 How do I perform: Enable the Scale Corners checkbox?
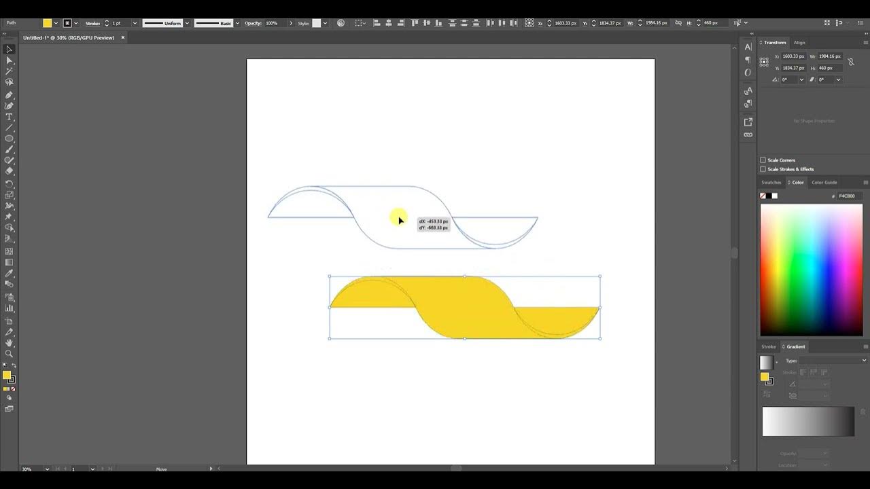(x=763, y=160)
